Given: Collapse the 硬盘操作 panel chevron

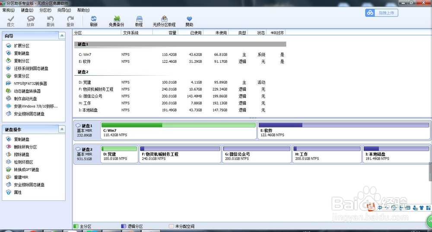Looking at the screenshot, I should [62, 129].
